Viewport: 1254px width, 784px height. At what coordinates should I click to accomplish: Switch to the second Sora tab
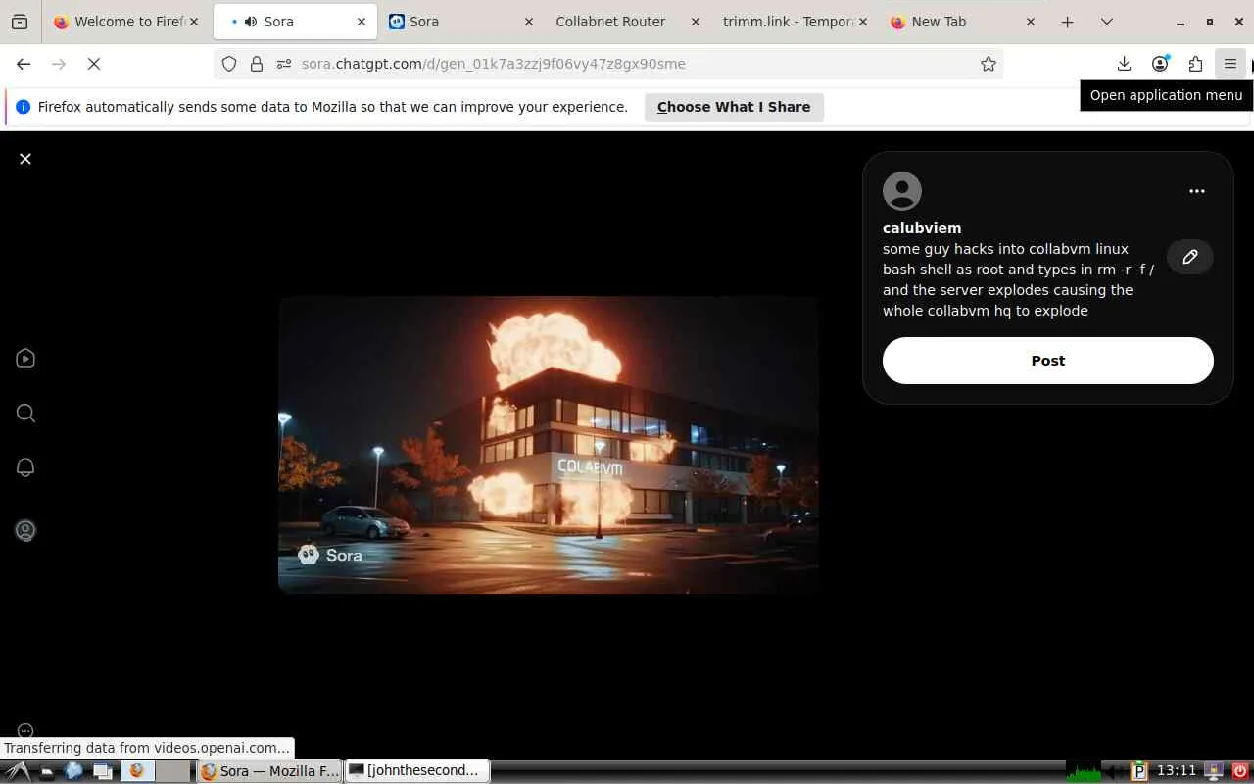pyautogui.click(x=462, y=22)
